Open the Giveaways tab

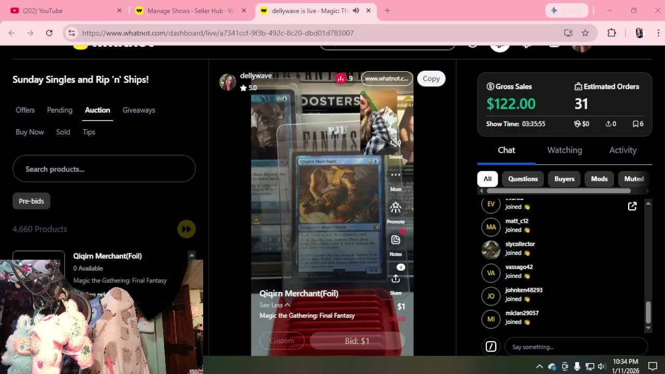tap(139, 110)
